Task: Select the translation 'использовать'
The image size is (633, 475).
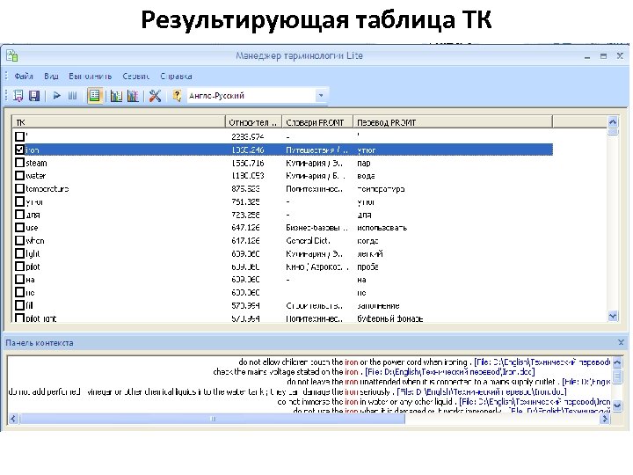Action: click(x=382, y=228)
